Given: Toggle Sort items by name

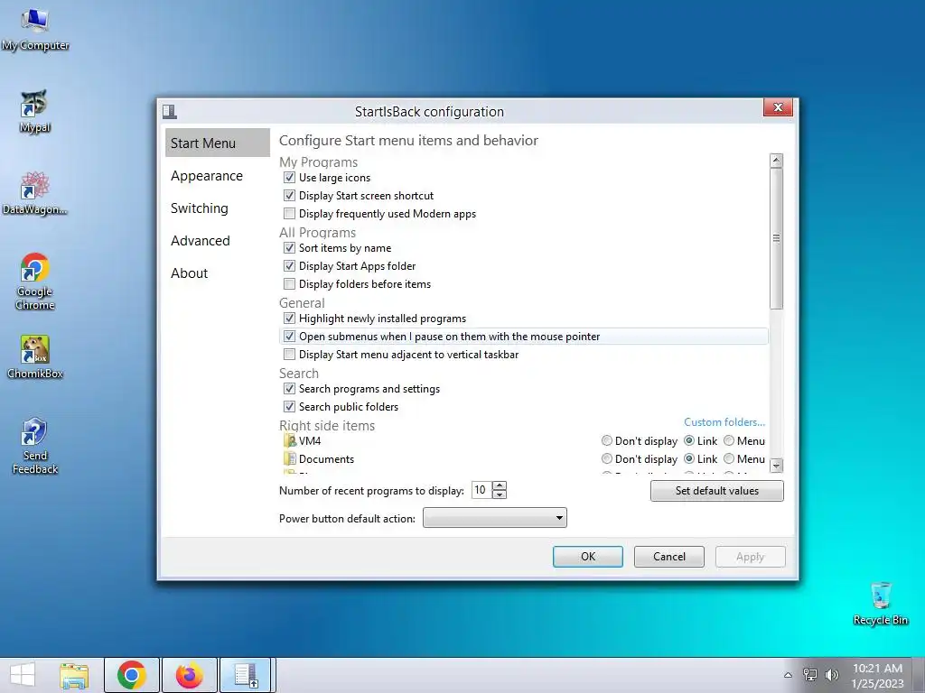Looking at the screenshot, I should pyautogui.click(x=289, y=248).
